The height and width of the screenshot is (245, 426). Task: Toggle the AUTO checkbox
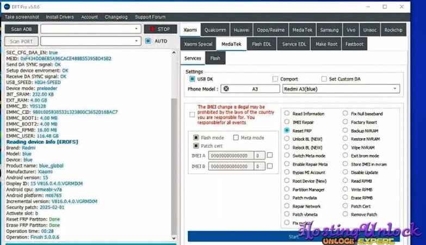click(148, 41)
